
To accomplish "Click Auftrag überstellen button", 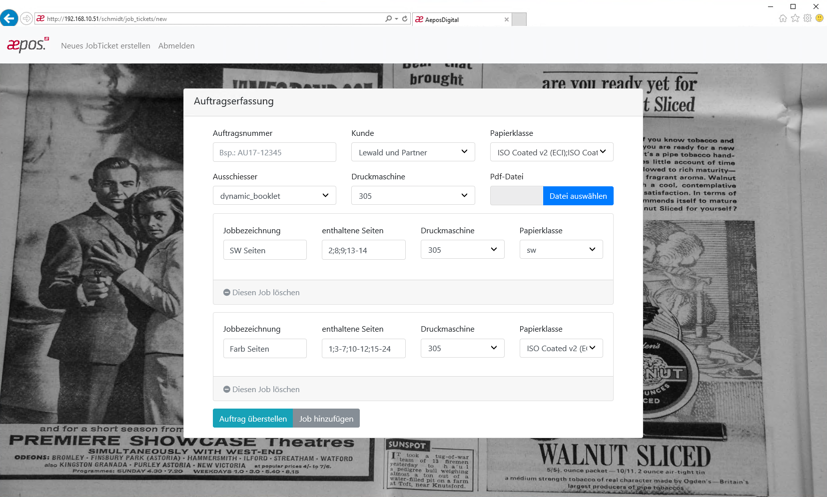I will pyautogui.click(x=253, y=419).
